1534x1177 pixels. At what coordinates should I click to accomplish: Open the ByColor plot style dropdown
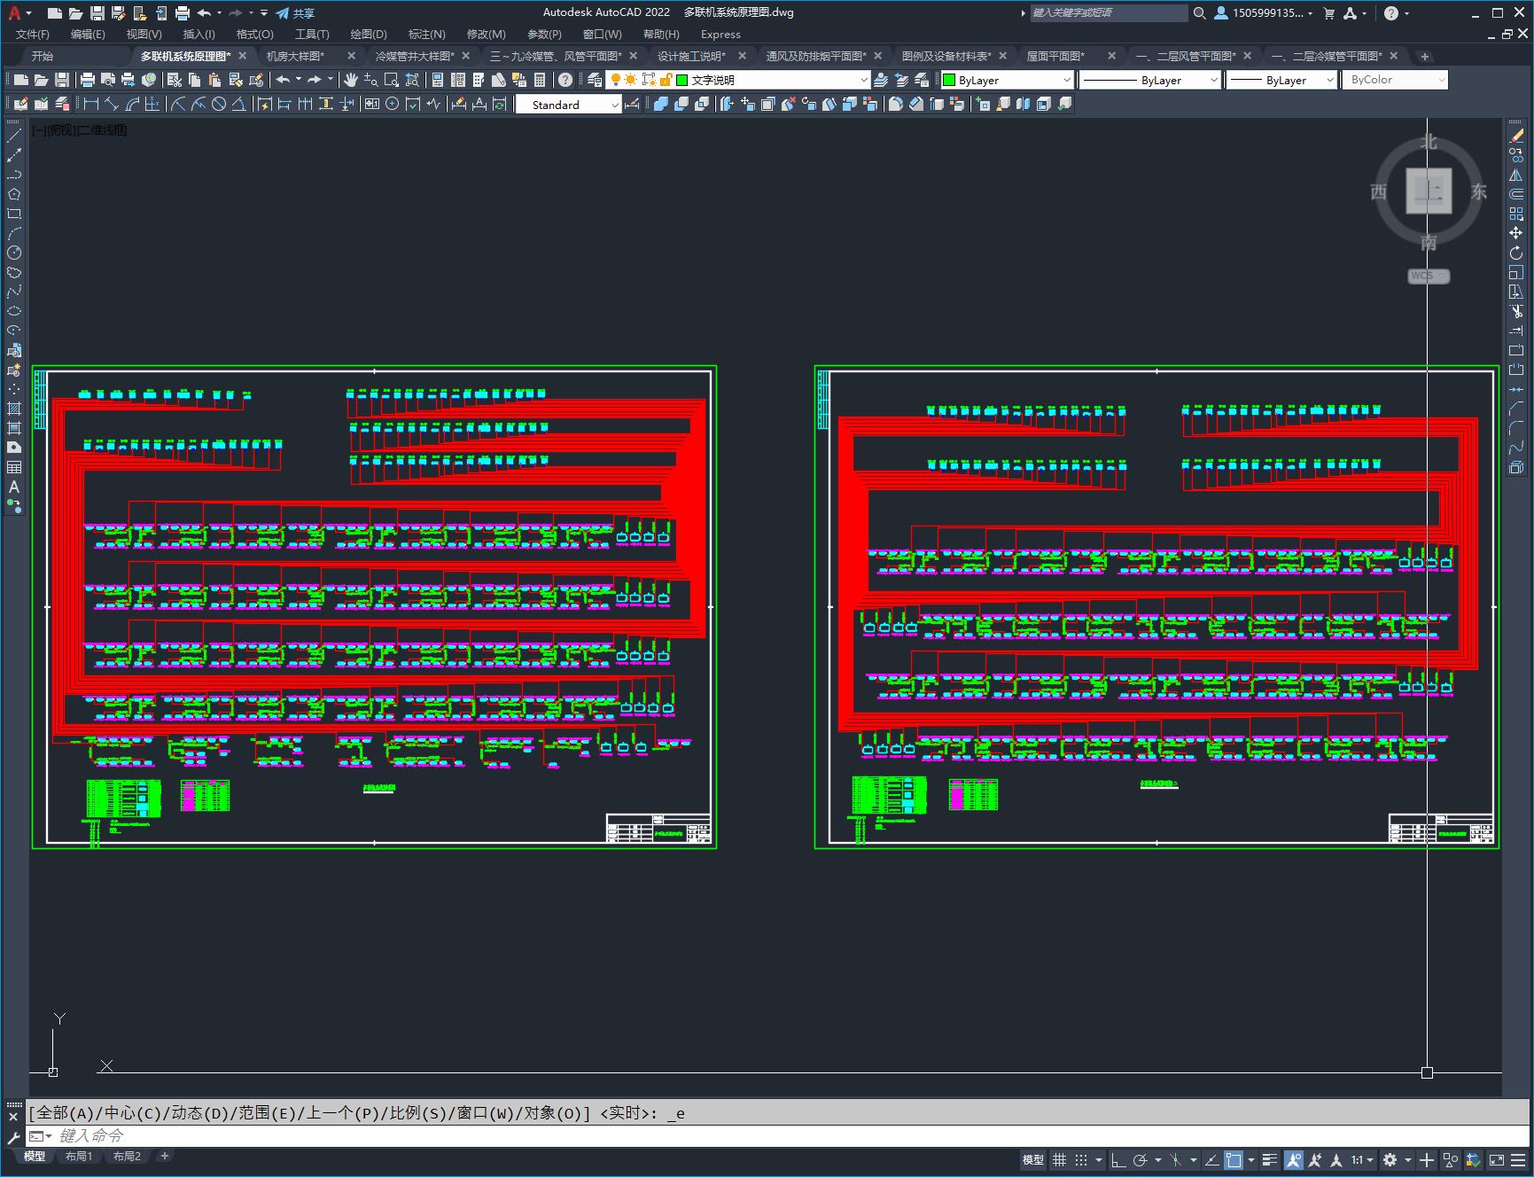tap(1395, 80)
